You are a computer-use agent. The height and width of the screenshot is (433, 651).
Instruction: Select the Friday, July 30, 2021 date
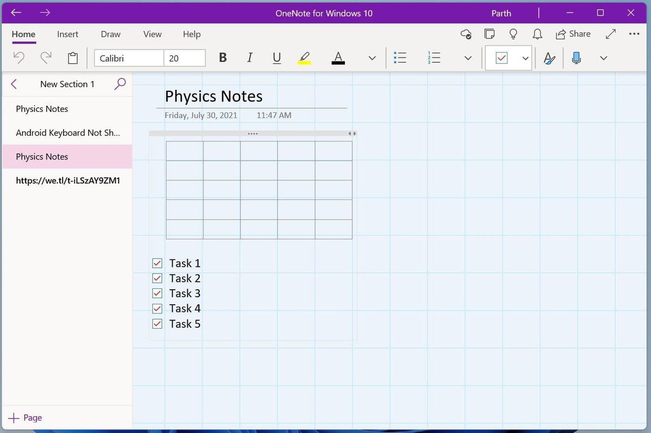(201, 115)
